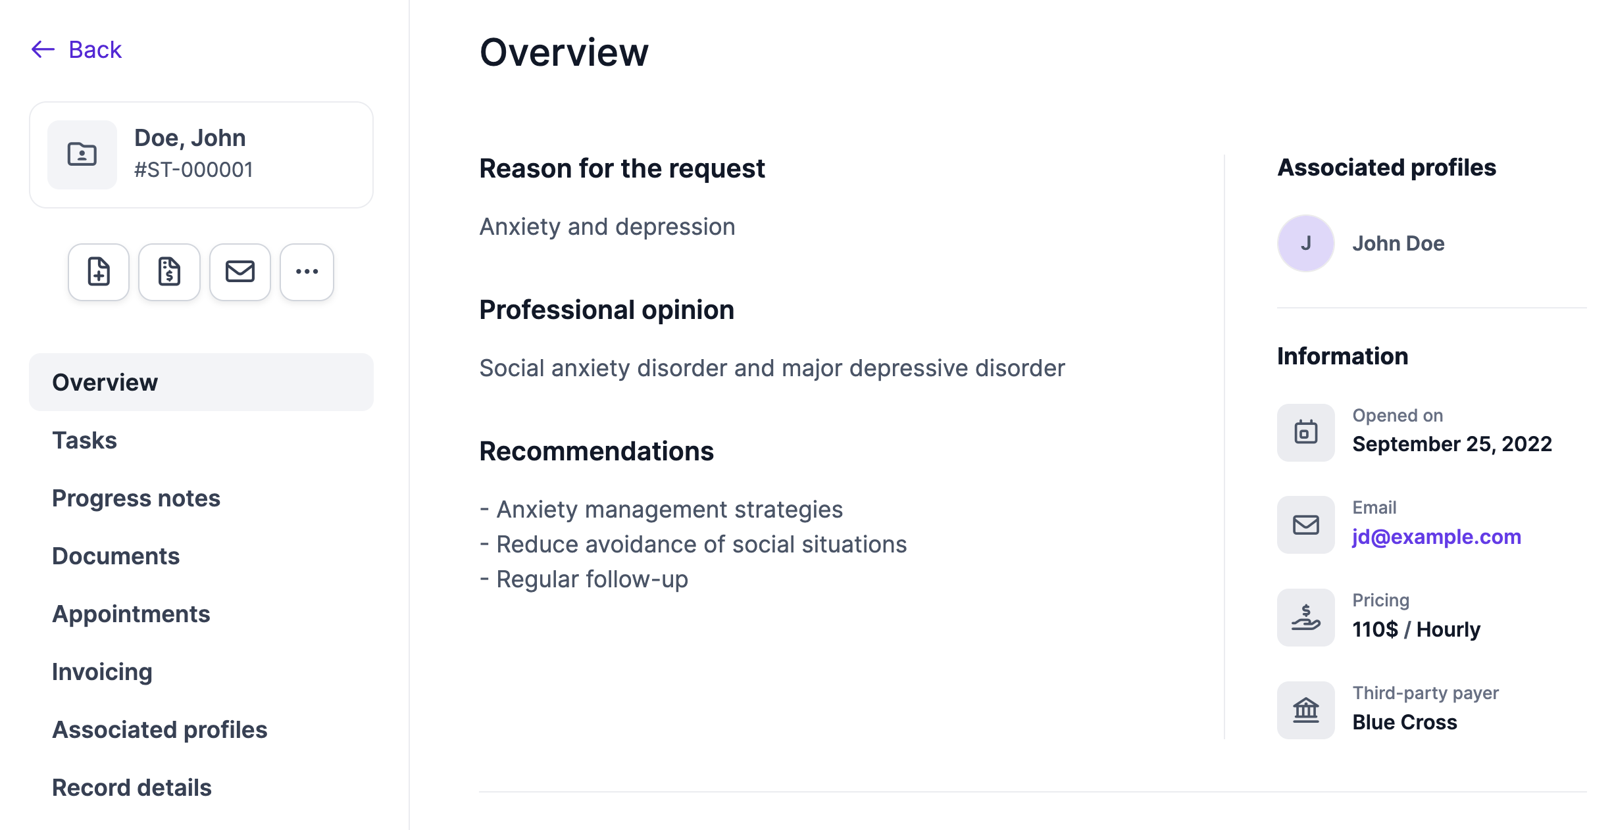
Task: Click the add new document icon
Action: tap(99, 272)
